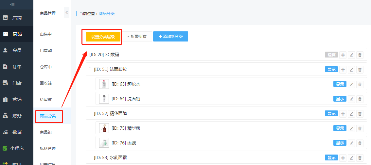Select 已售罄 in submenu
The height and width of the screenshot is (165, 371).
(x=46, y=51)
